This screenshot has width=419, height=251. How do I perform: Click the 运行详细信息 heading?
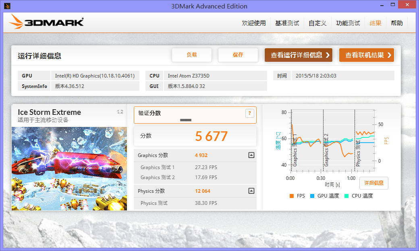[39, 56]
